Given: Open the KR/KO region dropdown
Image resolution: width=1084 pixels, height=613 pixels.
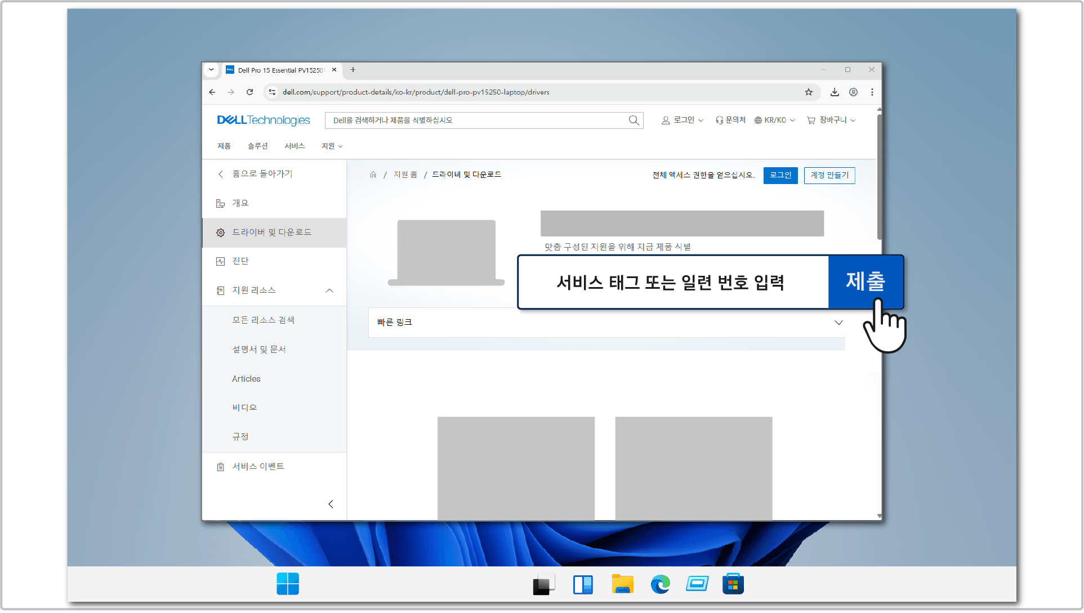Looking at the screenshot, I should coord(775,120).
